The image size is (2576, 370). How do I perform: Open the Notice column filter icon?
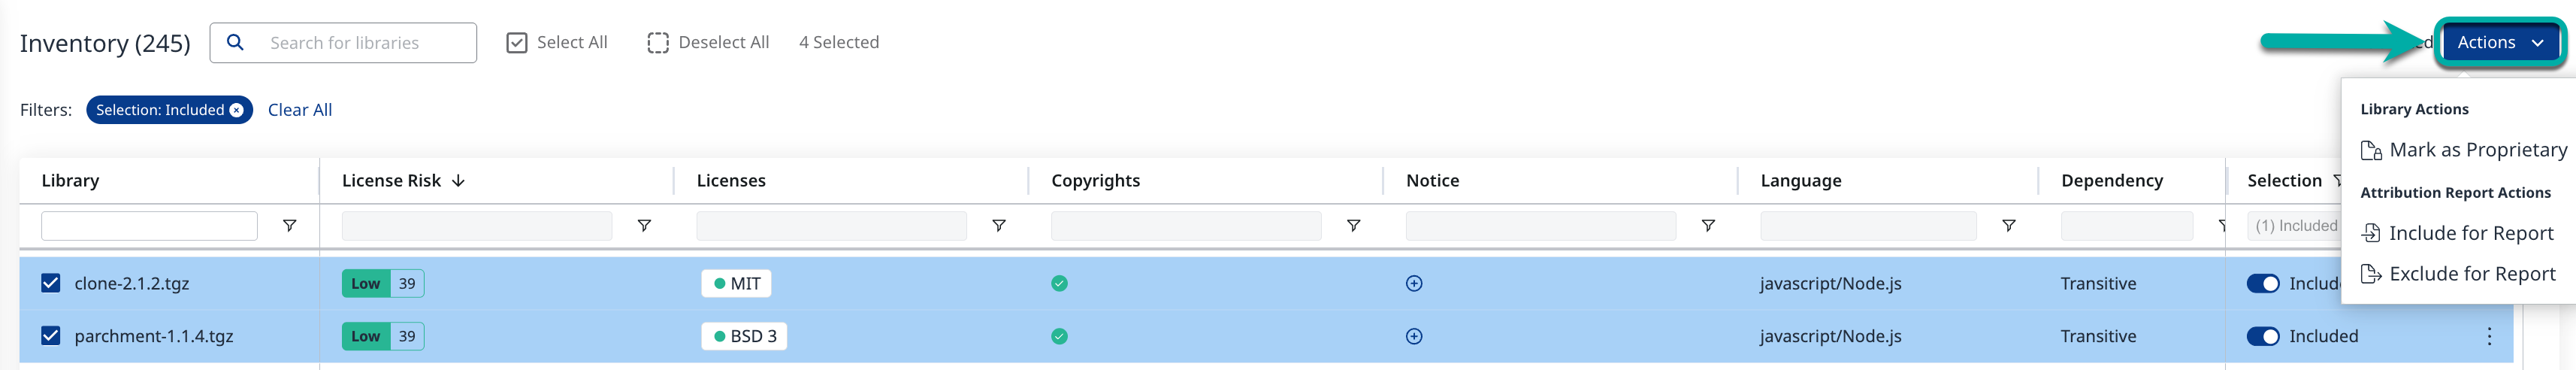[x=1708, y=226]
